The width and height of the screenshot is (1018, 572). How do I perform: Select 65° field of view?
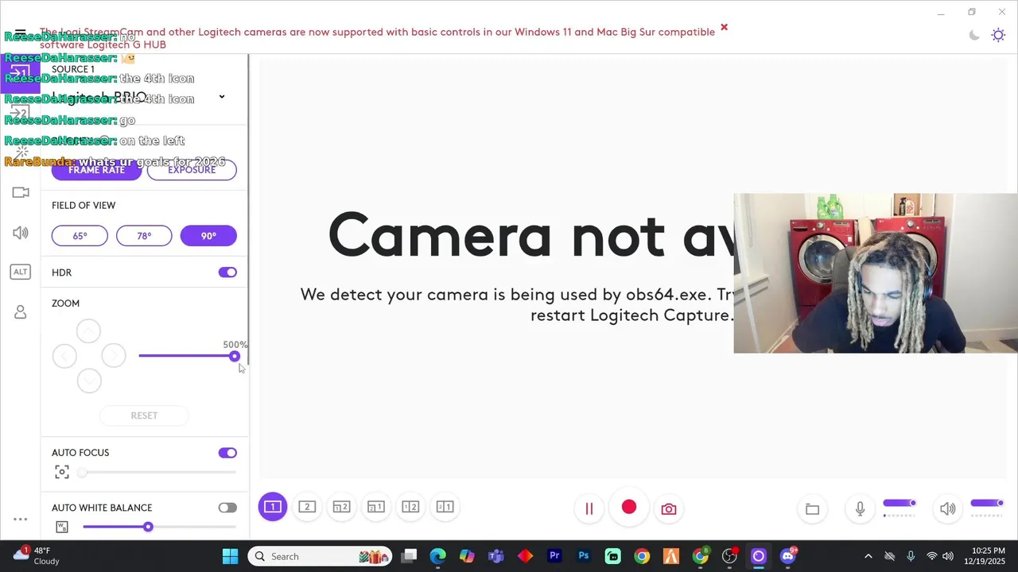(x=80, y=236)
